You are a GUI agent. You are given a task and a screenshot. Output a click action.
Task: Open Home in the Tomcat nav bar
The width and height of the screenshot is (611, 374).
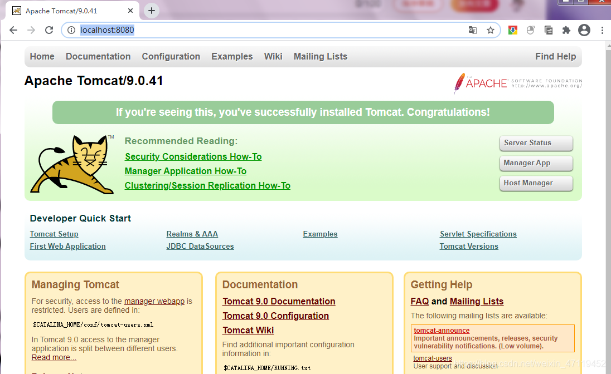pyautogui.click(x=42, y=56)
